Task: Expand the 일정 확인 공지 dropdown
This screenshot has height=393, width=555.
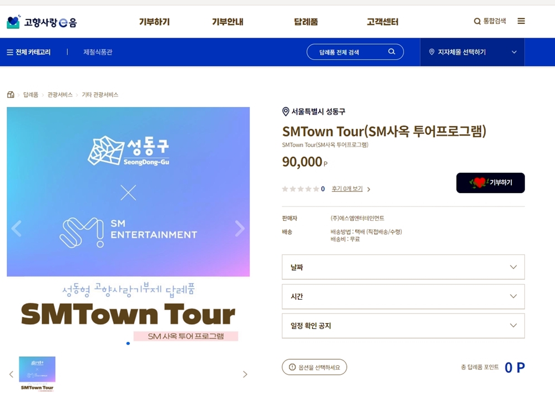Action: click(x=403, y=326)
